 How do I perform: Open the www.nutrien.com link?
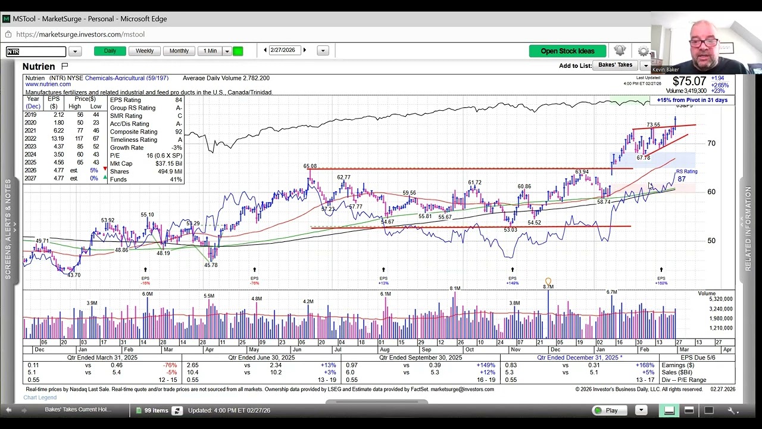tap(48, 85)
